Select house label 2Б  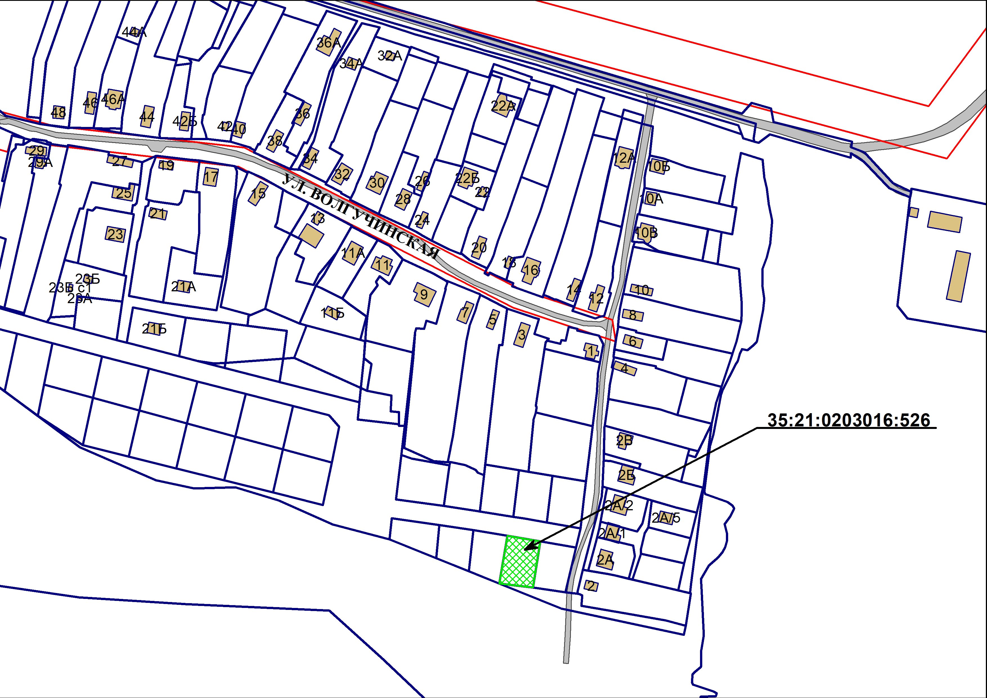click(x=627, y=475)
